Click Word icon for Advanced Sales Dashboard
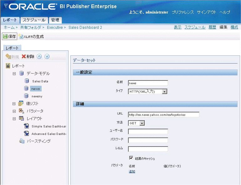 tap(27, 133)
